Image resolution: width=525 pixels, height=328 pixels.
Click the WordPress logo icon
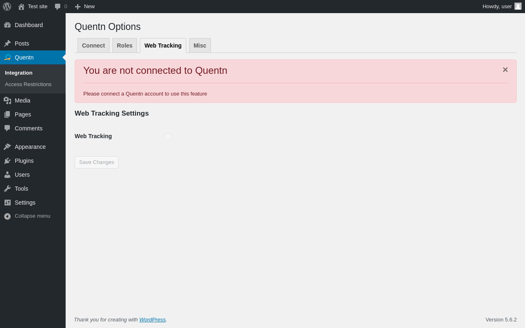pos(7,7)
